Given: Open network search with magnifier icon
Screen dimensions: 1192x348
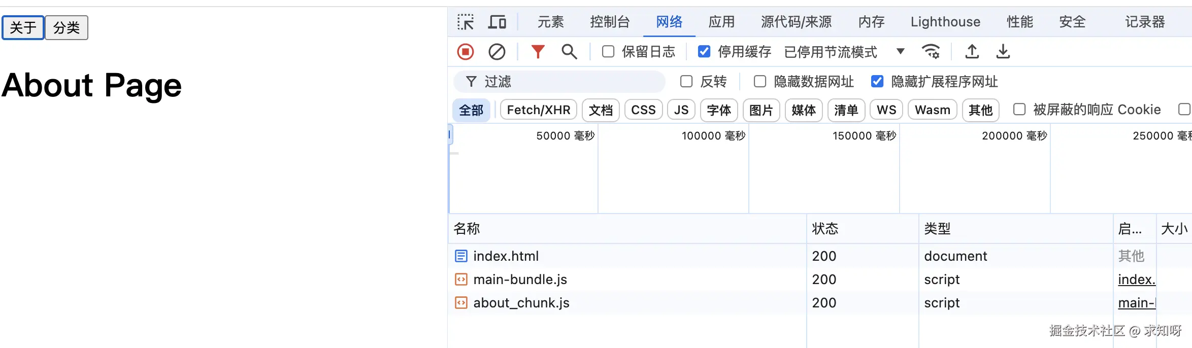Looking at the screenshot, I should click(x=569, y=52).
